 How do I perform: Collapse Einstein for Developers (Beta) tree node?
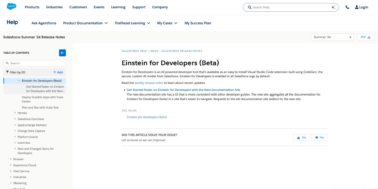[19, 81]
